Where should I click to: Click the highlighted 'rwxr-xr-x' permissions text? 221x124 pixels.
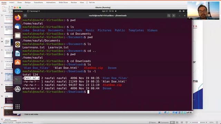click(32, 78)
